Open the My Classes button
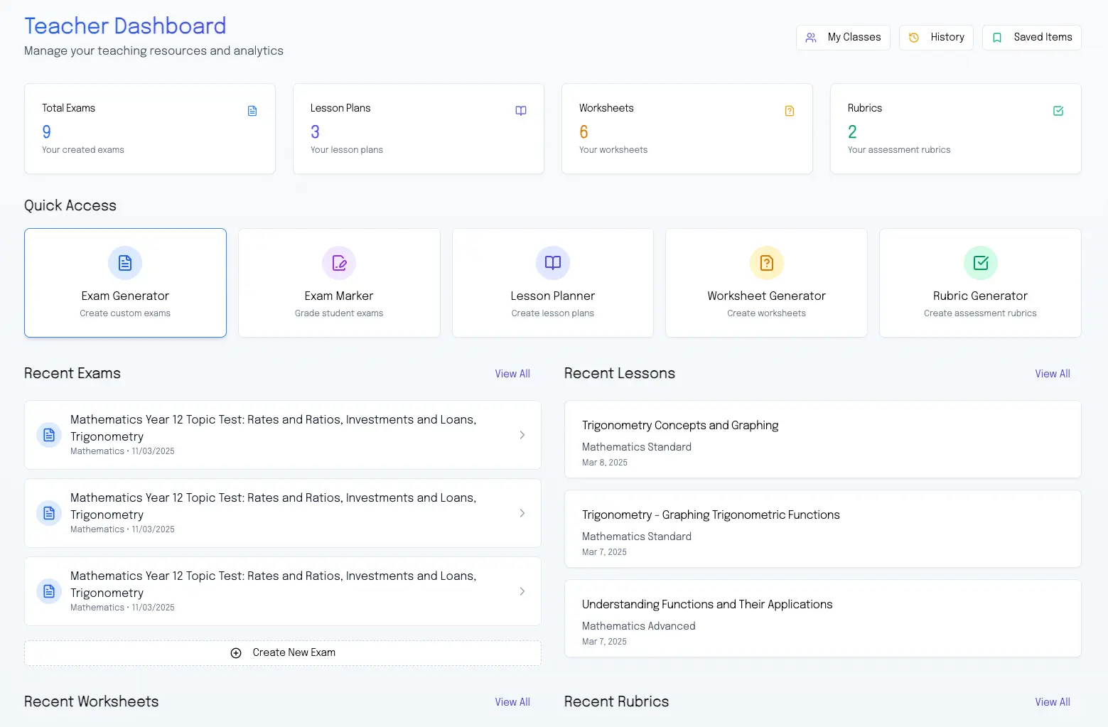 pyautogui.click(x=843, y=38)
